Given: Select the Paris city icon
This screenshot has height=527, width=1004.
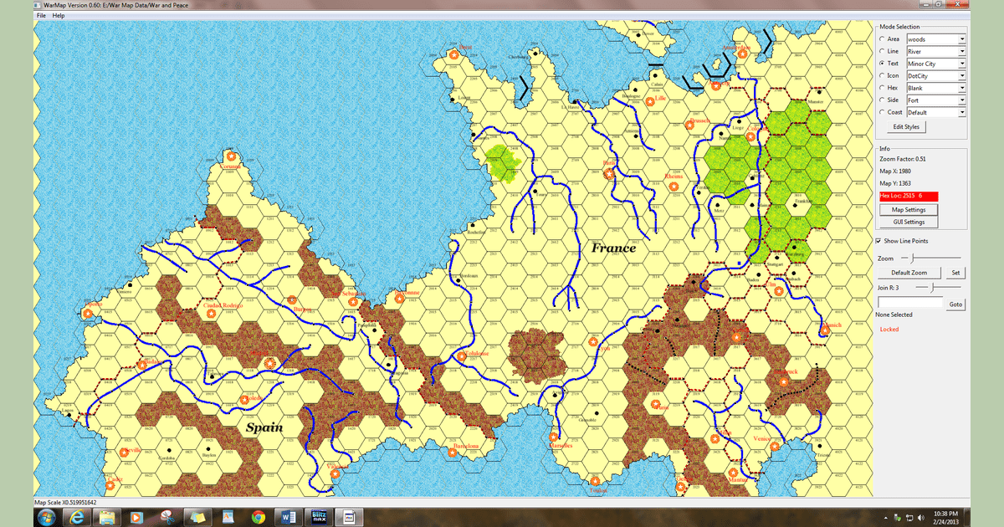Looking at the screenshot, I should click(610, 175).
